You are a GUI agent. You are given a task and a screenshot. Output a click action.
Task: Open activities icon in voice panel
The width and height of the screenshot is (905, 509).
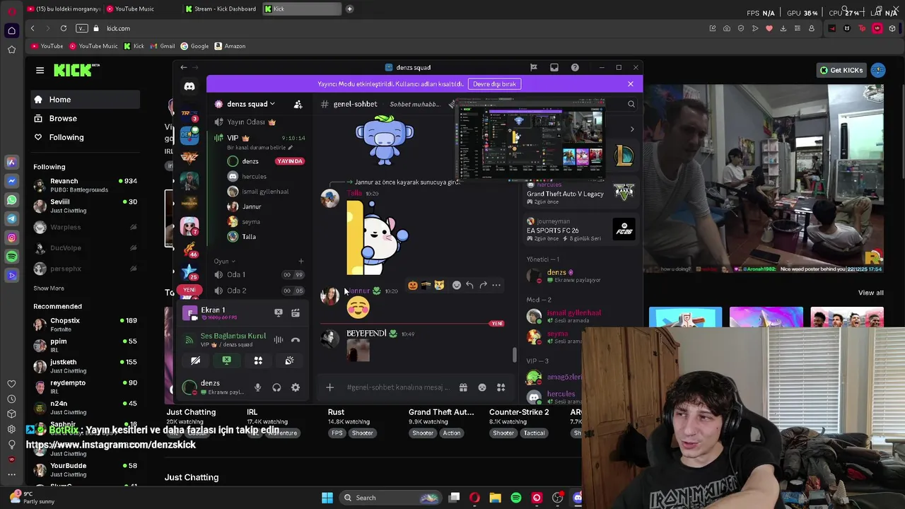[258, 361]
